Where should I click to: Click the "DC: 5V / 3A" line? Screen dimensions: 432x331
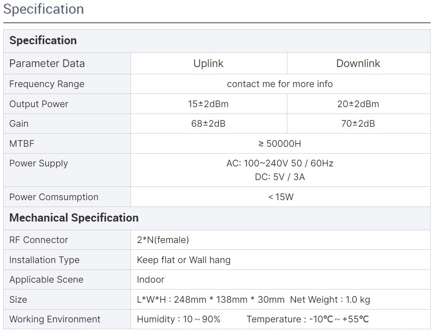tap(280, 177)
